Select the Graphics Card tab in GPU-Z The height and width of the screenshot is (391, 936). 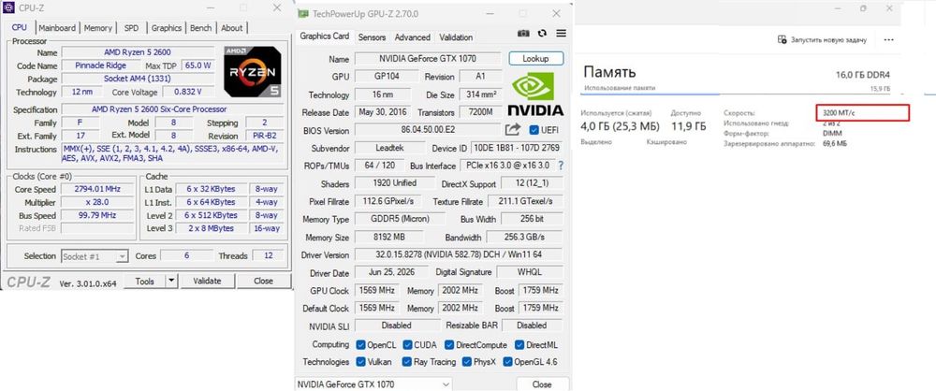pos(325,36)
